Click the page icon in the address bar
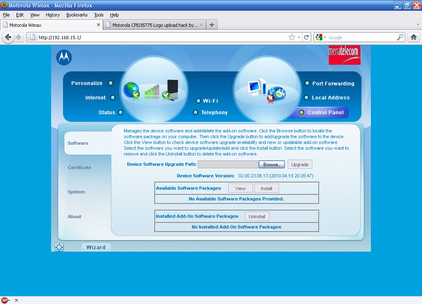Image resolution: width=422 pixels, height=304 pixels. click(x=32, y=37)
